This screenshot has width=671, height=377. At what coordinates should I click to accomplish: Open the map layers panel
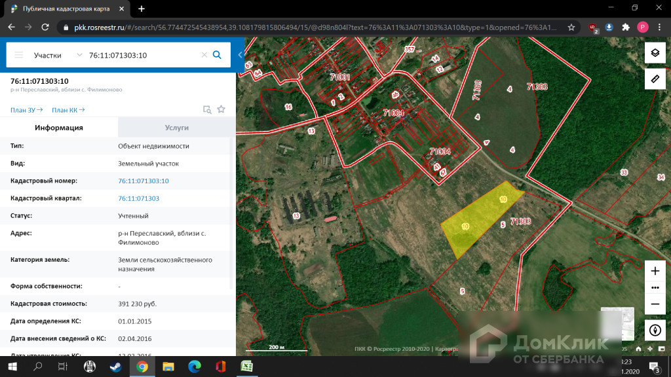tap(655, 53)
